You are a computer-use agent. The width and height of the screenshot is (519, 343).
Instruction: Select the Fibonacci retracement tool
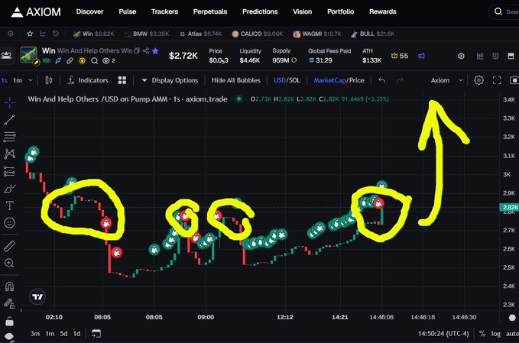click(x=10, y=137)
